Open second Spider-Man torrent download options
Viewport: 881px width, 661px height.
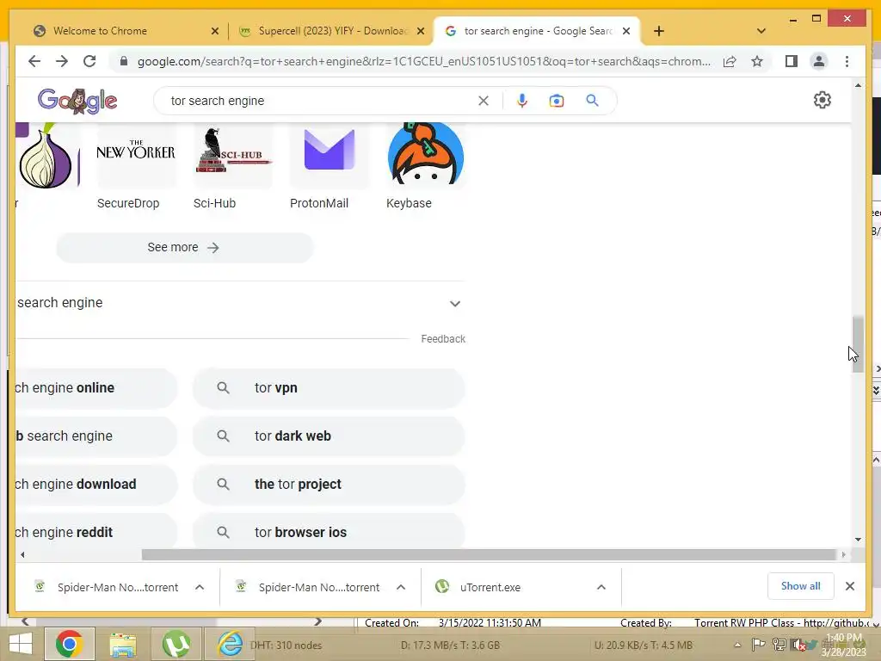click(x=401, y=587)
